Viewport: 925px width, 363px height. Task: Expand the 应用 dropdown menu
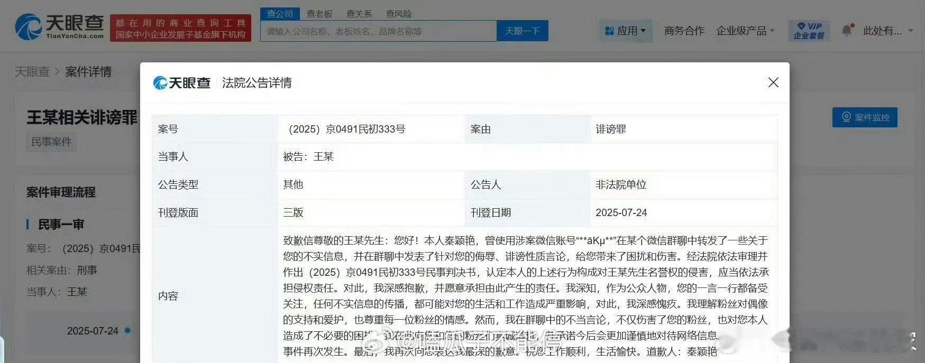[x=626, y=31]
